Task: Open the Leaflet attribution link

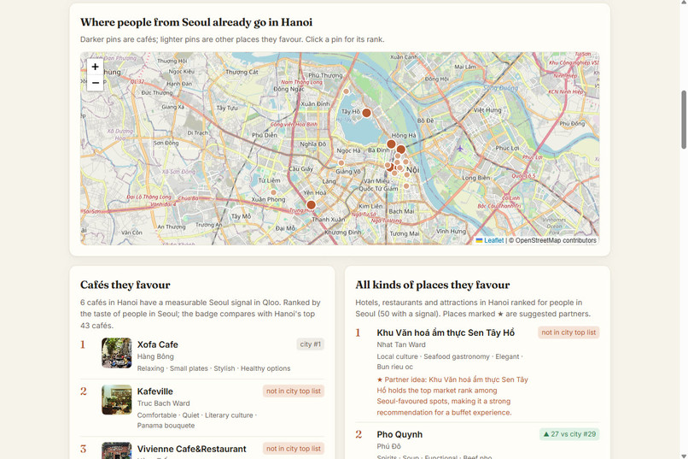Action: pos(493,240)
